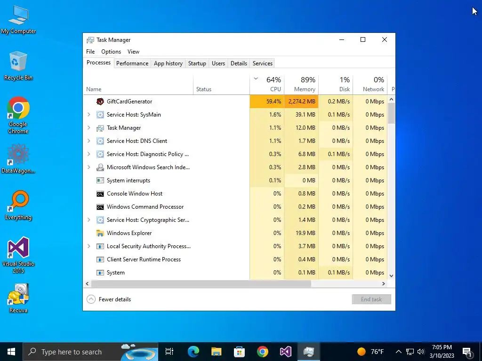Switch to the App history tab

(x=168, y=63)
